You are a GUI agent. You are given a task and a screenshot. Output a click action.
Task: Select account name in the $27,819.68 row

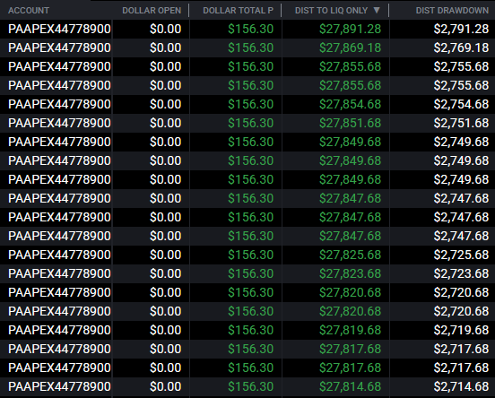59,330
